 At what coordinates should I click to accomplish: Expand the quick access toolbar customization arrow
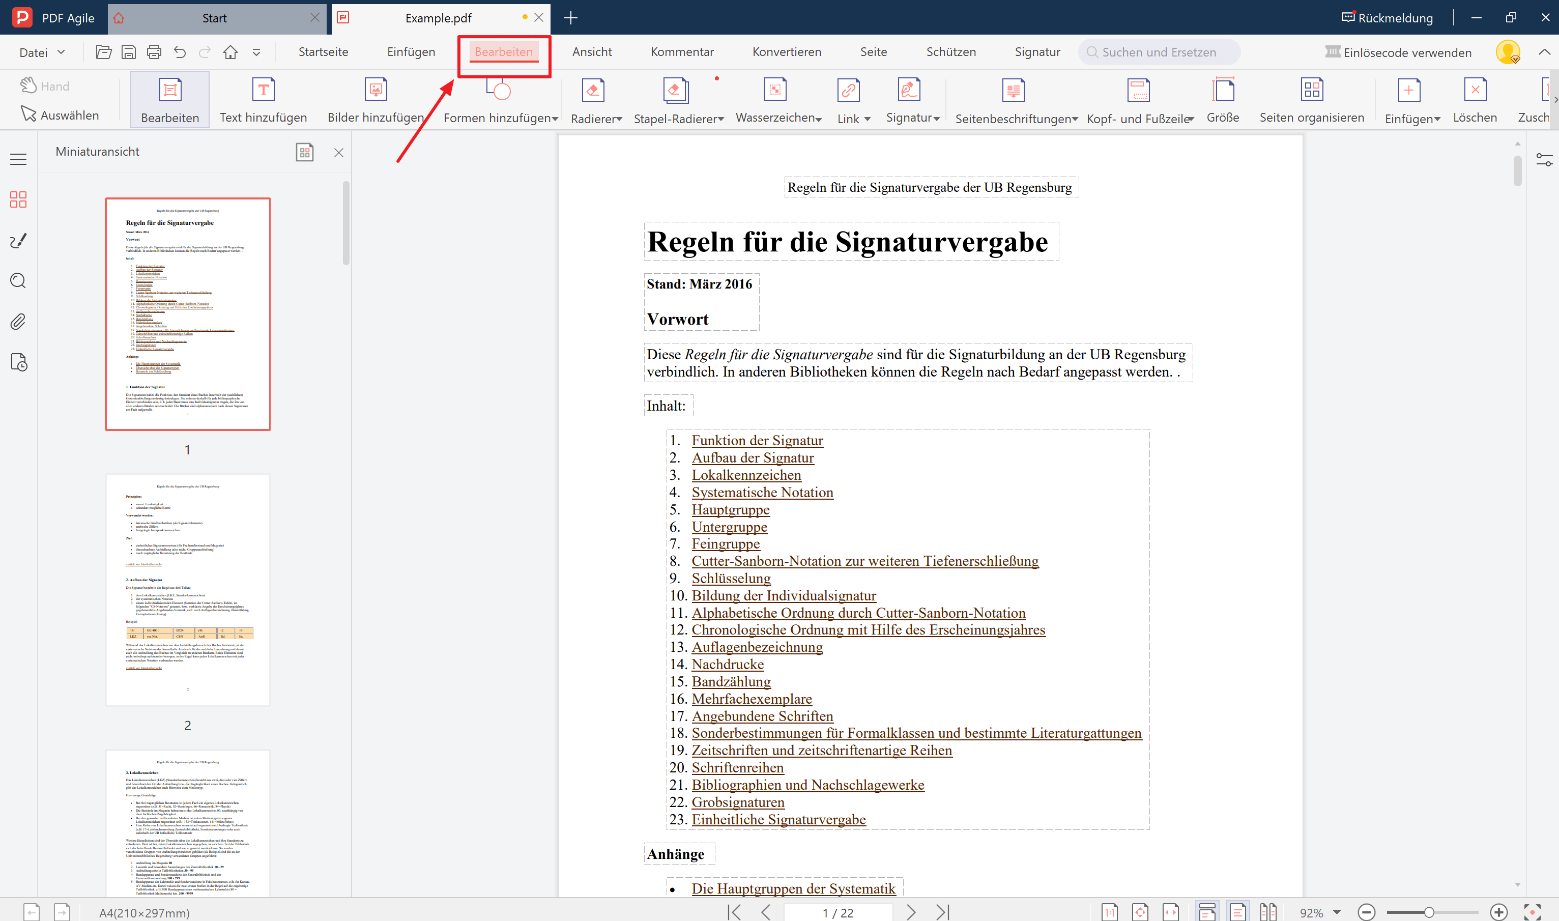256,53
